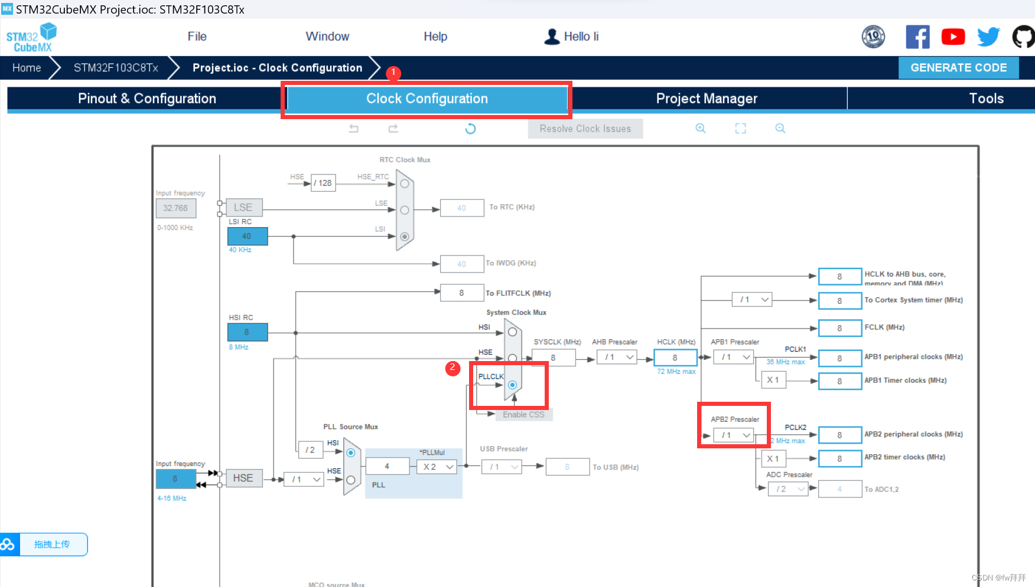Click the HSE oscillator block
The image size is (1035, 587).
(x=243, y=478)
